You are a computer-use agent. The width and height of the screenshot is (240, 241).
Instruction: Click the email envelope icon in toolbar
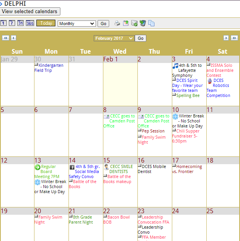(x=134, y=24)
